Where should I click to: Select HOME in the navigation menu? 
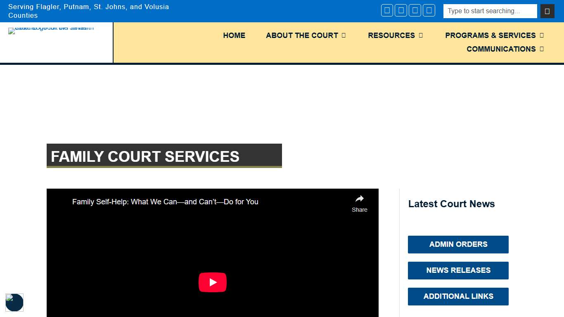pos(234,35)
